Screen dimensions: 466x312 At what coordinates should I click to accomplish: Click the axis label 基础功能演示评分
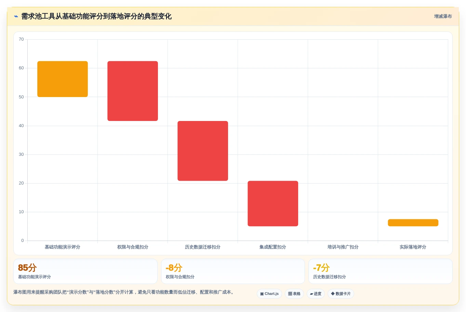[x=63, y=247]
